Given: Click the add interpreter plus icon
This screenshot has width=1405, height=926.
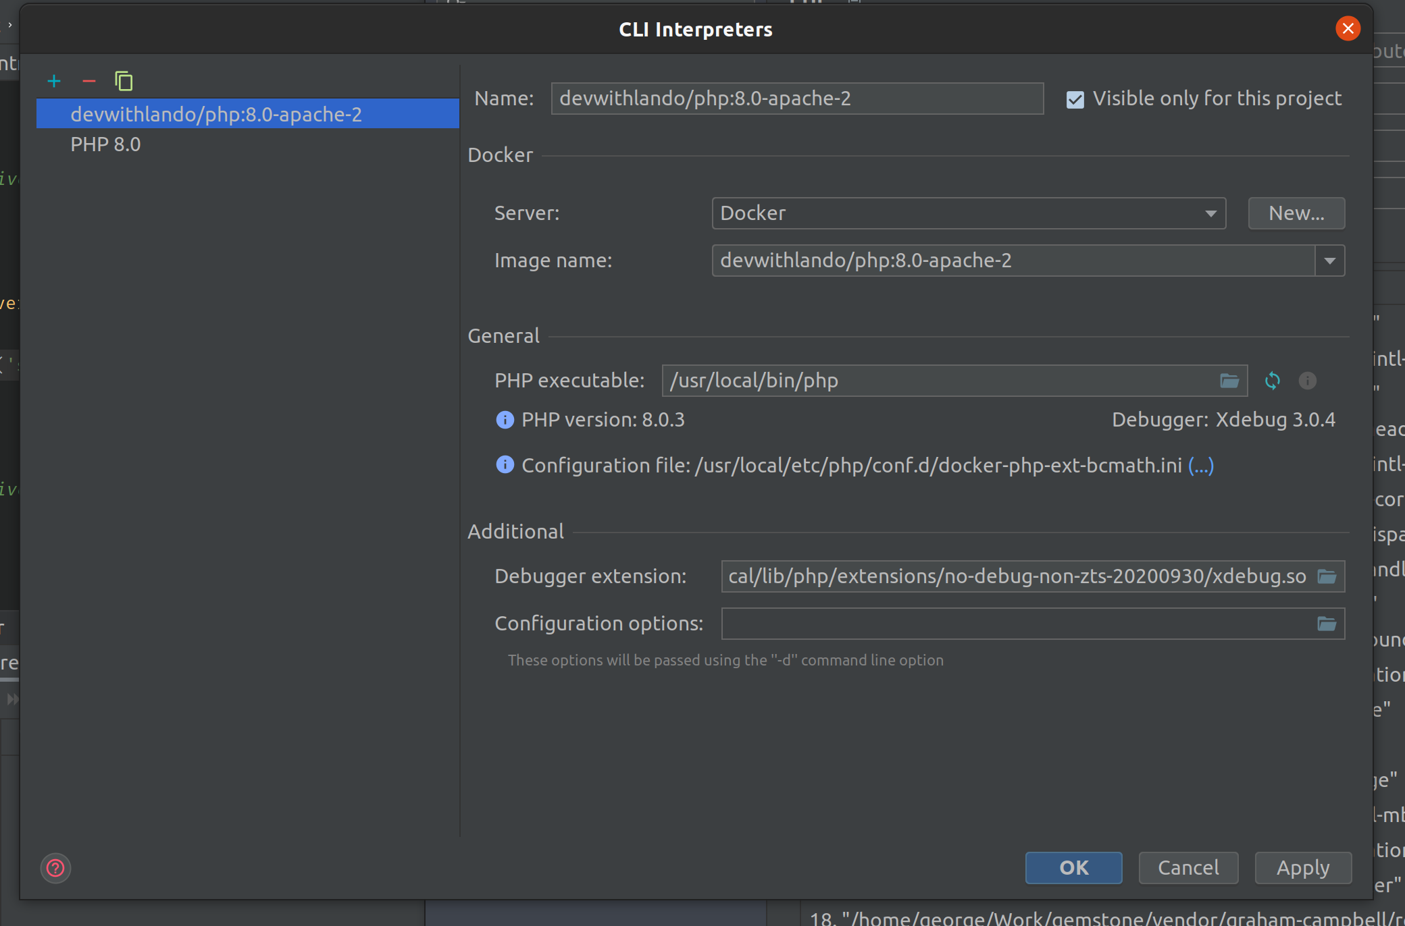Looking at the screenshot, I should click(x=56, y=80).
